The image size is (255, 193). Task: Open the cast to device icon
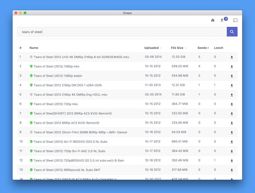[235, 20]
